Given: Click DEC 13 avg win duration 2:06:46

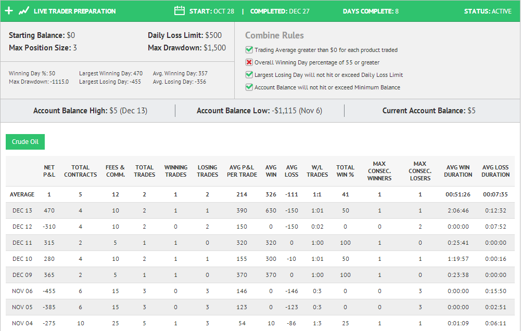Looking at the screenshot, I should coord(458,210).
